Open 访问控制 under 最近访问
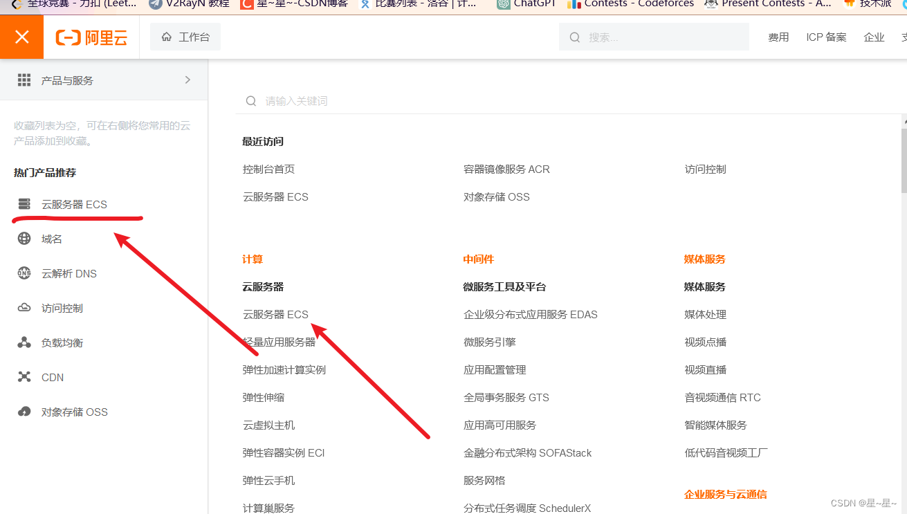This screenshot has width=907, height=514. [x=706, y=169]
